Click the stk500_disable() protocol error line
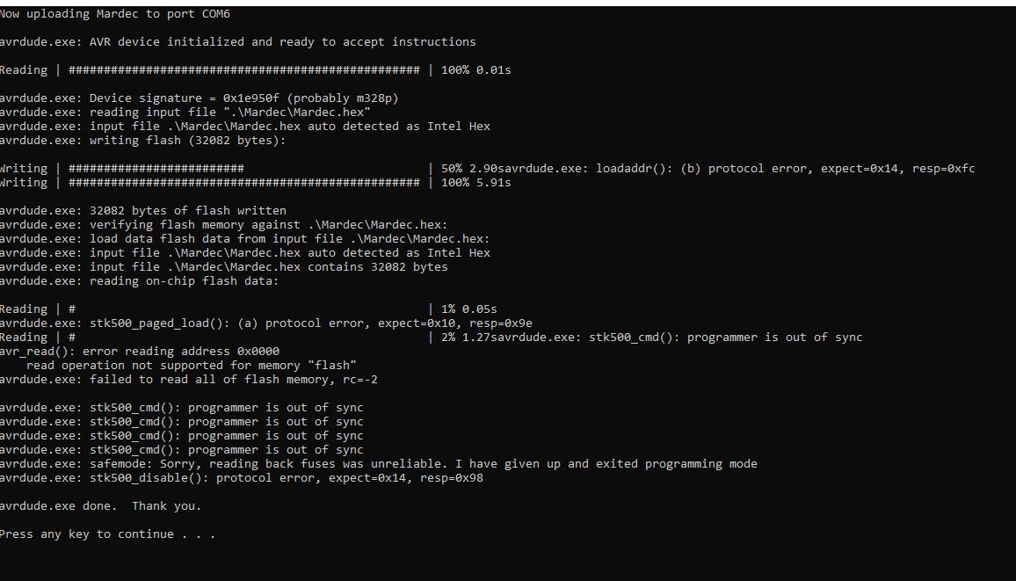This screenshot has width=1016, height=581. (x=242, y=478)
